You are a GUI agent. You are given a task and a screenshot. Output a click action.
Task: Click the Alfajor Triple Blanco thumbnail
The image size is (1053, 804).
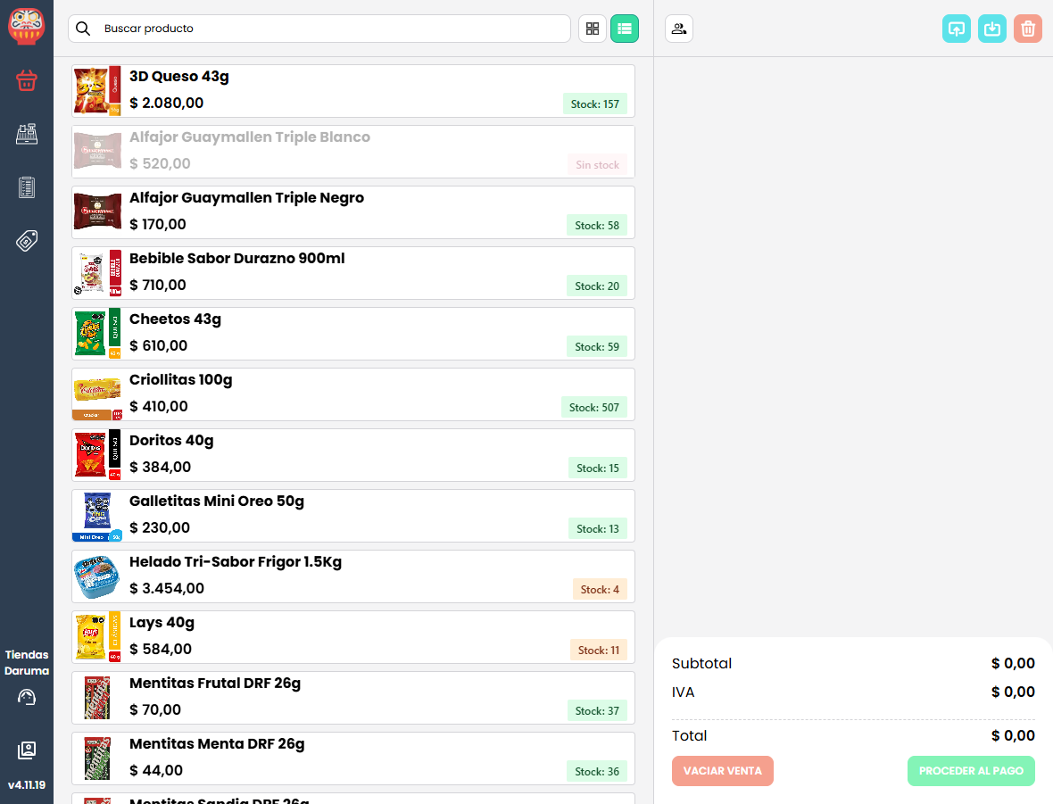[97, 152]
